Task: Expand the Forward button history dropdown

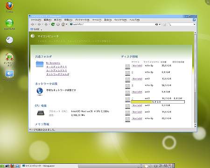Action: click(x=42, y=24)
